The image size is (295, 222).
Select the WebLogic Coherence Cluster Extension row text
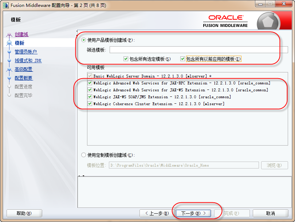tap(159, 104)
